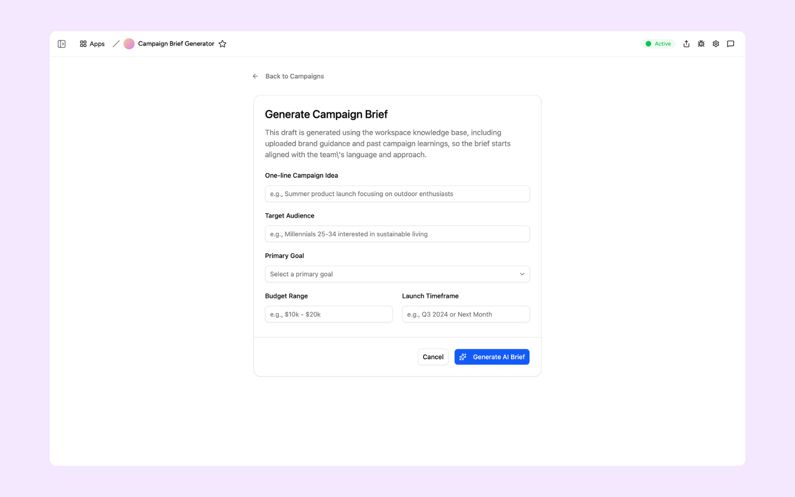
Task: Click the share/export icon
Action: [x=686, y=44]
